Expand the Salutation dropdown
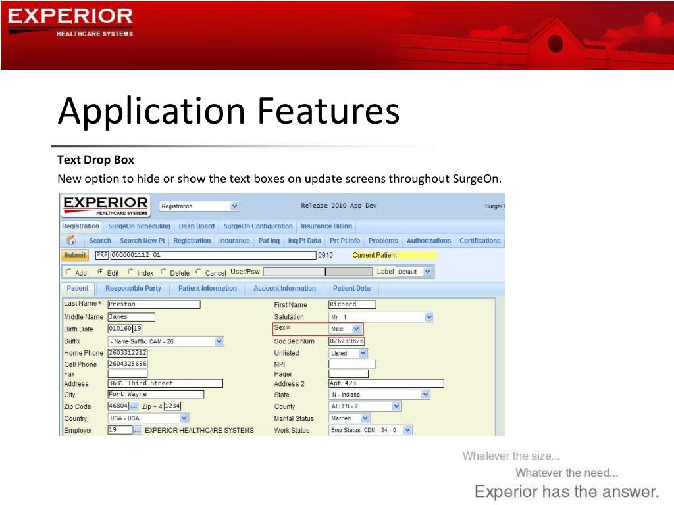The image size is (674, 505). click(x=381, y=317)
